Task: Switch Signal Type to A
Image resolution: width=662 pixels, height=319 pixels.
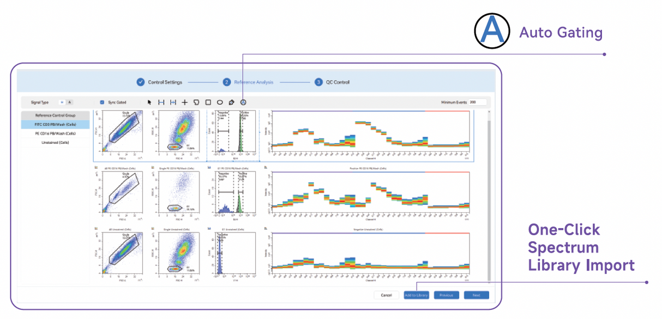Action: click(70, 102)
